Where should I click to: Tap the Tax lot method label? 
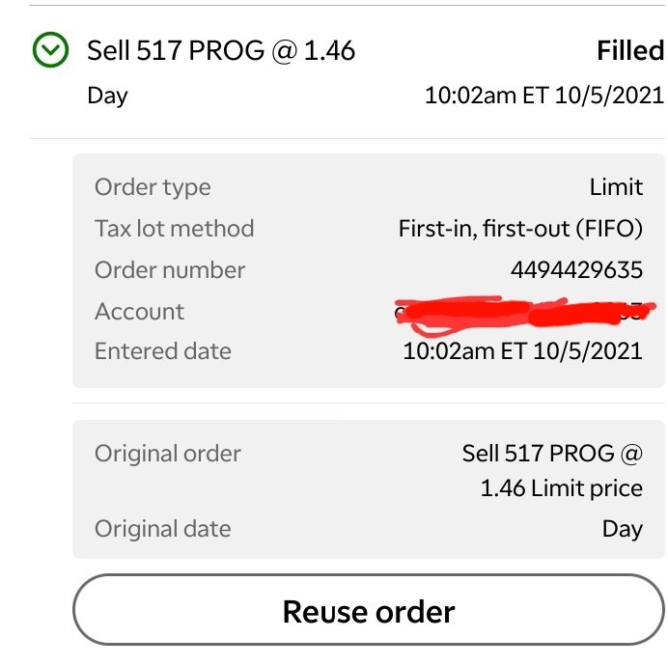175,229
